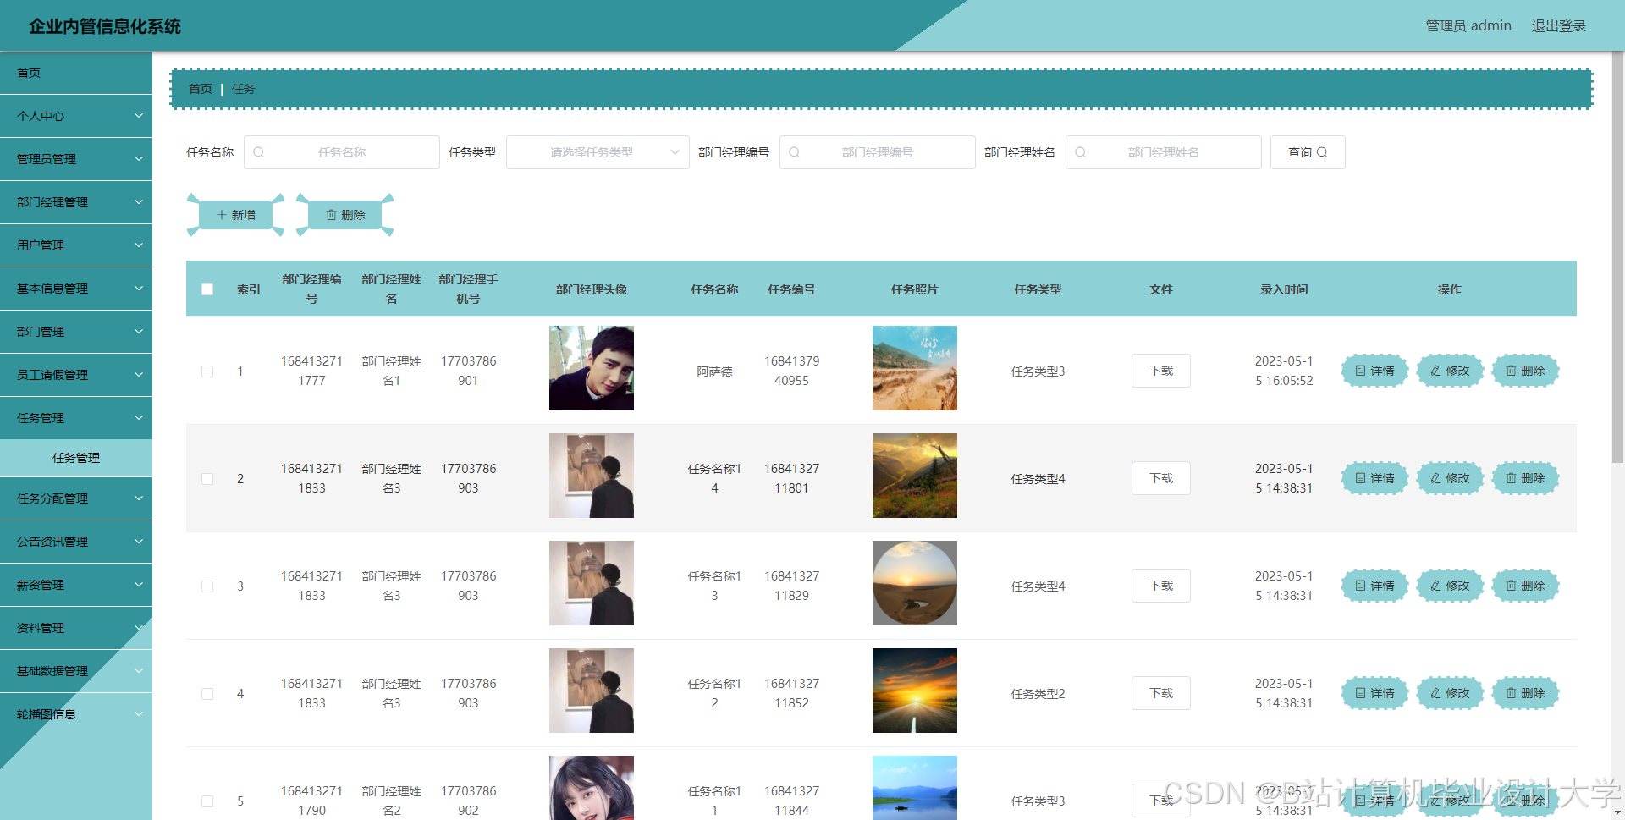Click the trash icon on top 删除 button

[x=331, y=215]
